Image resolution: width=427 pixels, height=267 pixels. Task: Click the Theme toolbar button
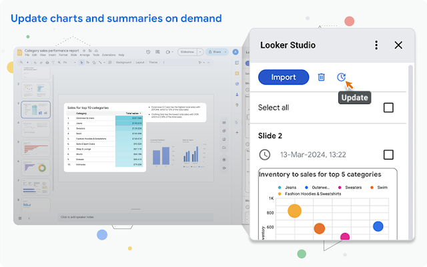[x=153, y=62]
